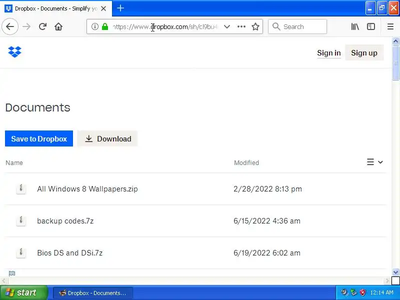Open the Library bookmarks icon

[355, 26]
